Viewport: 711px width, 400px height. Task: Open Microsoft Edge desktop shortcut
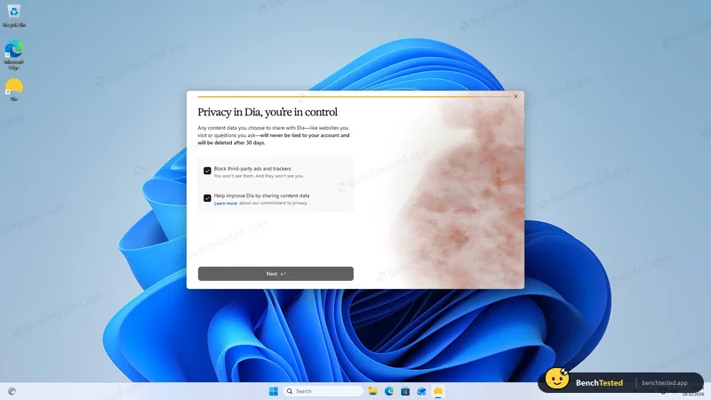[13, 55]
